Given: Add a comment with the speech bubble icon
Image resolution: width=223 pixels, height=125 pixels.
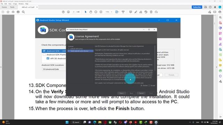Looking at the screenshot, I should 131,12.
